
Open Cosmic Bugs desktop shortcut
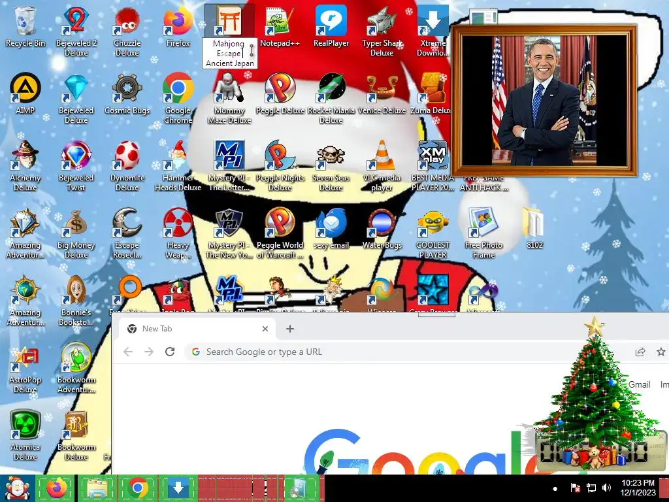tap(127, 94)
